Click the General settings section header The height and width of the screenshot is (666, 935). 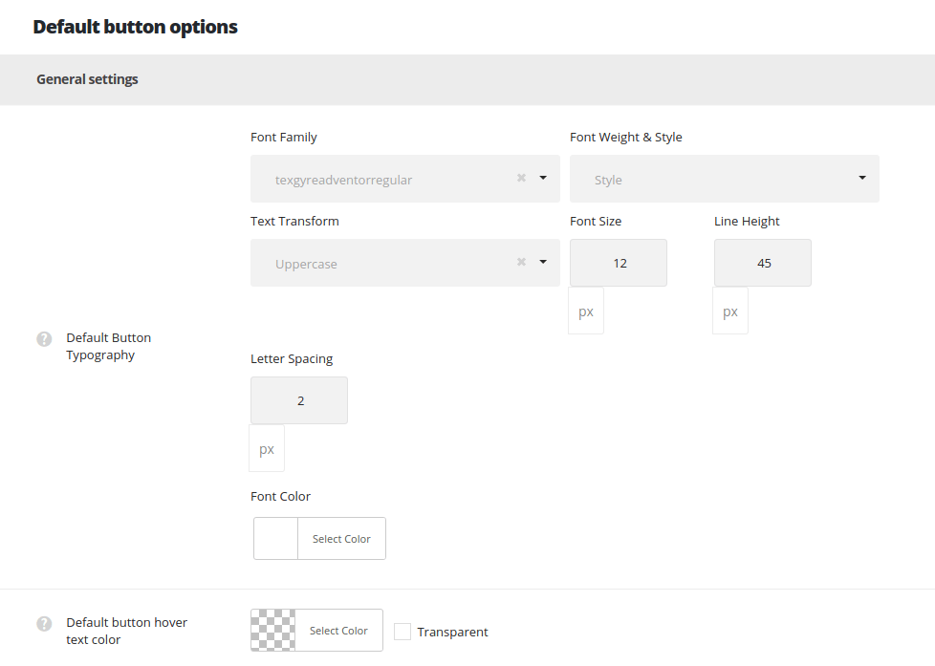pos(87,79)
